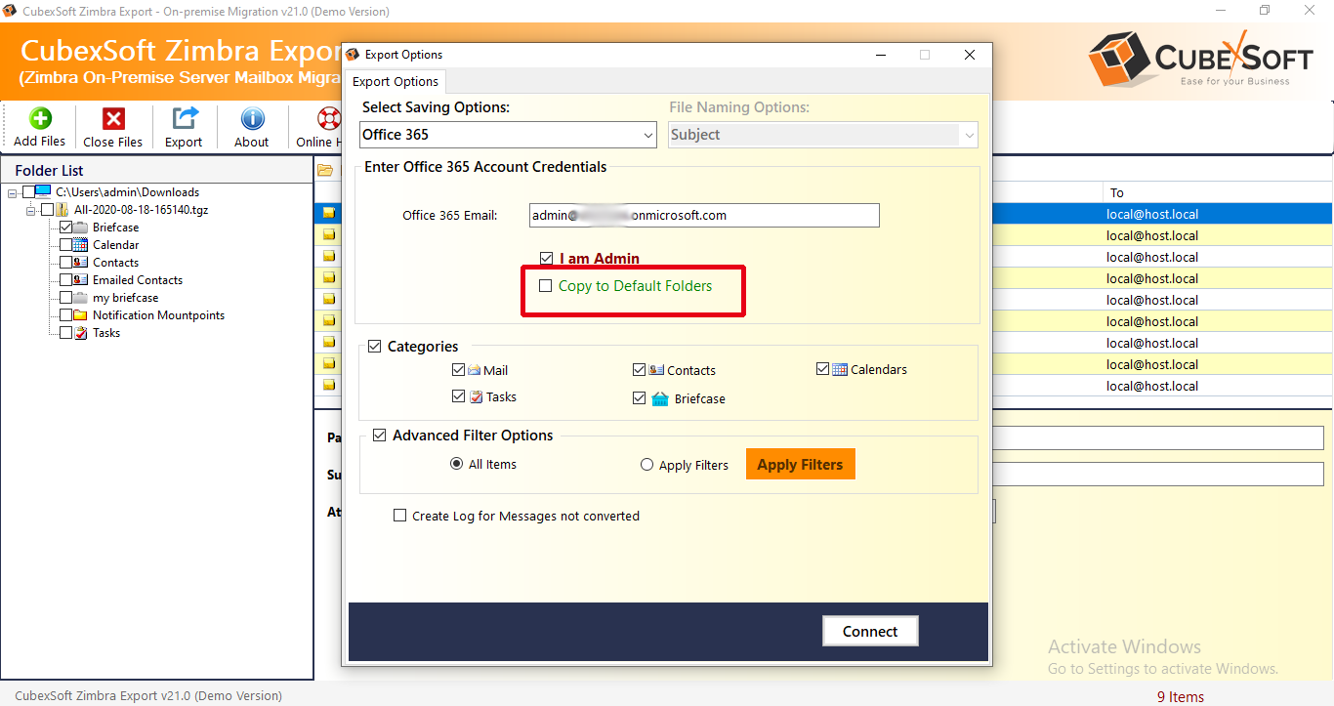Click the Close Files red X icon
Screen dimensions: 1334x706
(x=113, y=118)
